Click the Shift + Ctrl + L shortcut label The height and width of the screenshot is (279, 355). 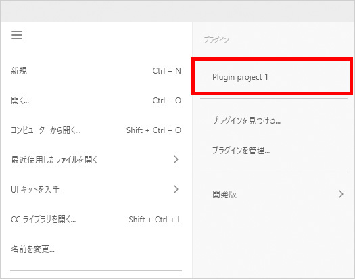pyautogui.click(x=155, y=220)
